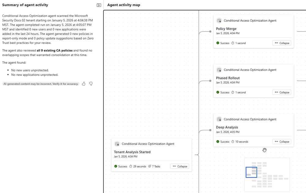Collapse the Policy Merge card
306x193 pixels.
point(281,43)
